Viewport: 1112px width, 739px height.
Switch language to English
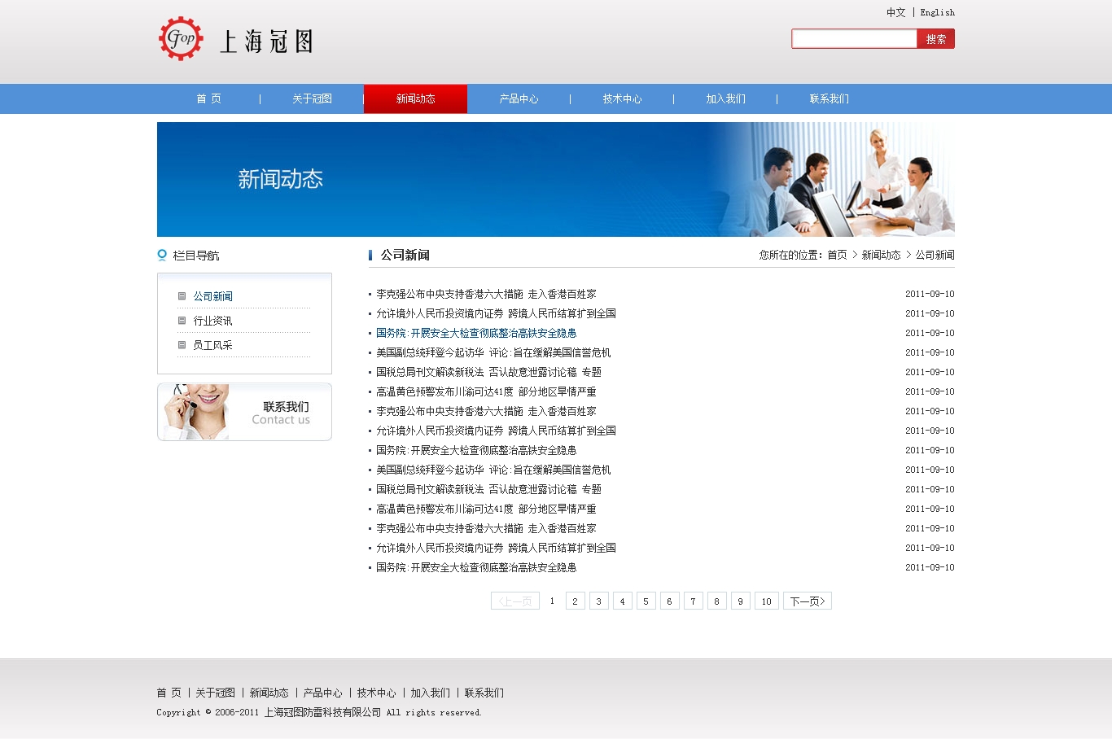click(937, 12)
